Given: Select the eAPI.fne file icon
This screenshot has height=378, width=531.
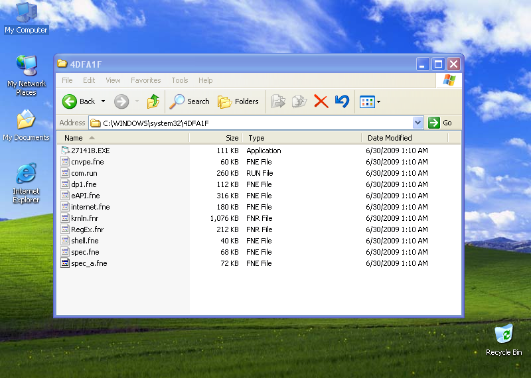Looking at the screenshot, I should click(65, 195).
